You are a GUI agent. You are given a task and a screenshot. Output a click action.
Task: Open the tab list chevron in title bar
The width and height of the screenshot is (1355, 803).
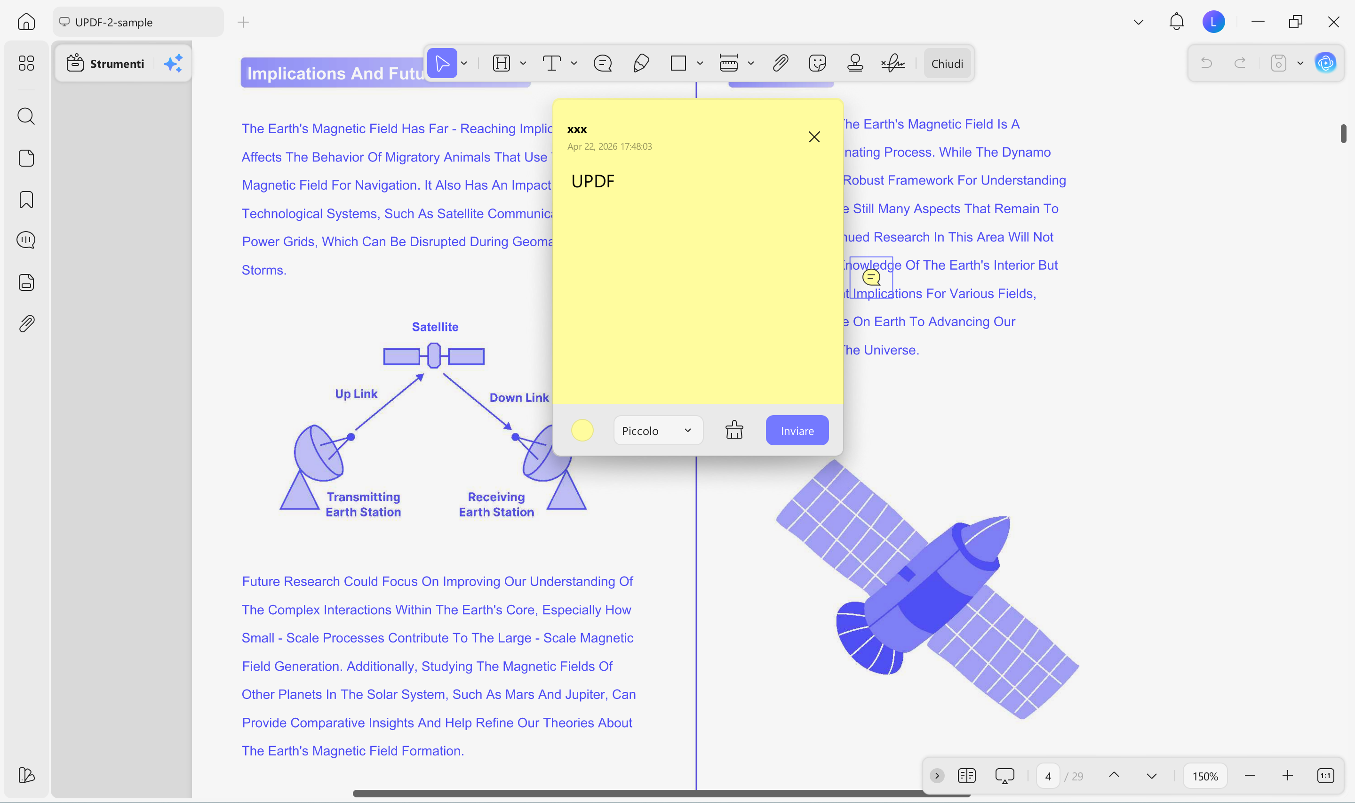[x=1138, y=22]
